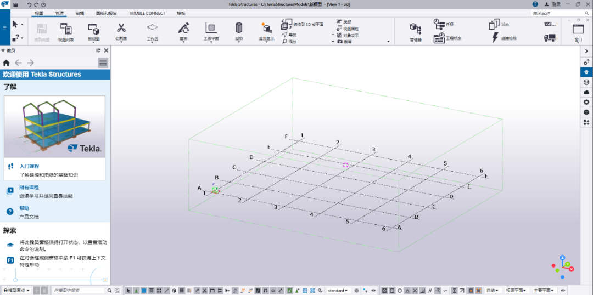Toggle the eye icon at bottom-right corner

(x=563, y=291)
